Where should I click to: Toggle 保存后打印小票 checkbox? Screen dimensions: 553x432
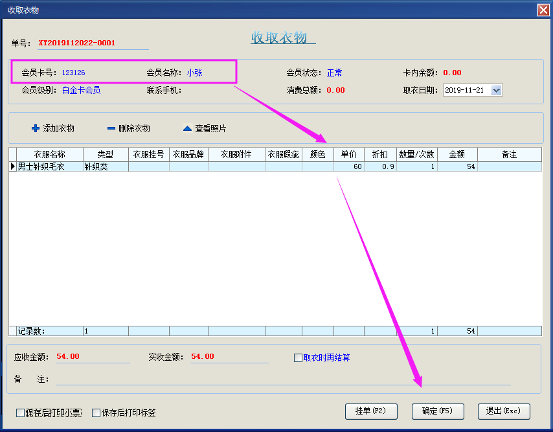(21, 413)
